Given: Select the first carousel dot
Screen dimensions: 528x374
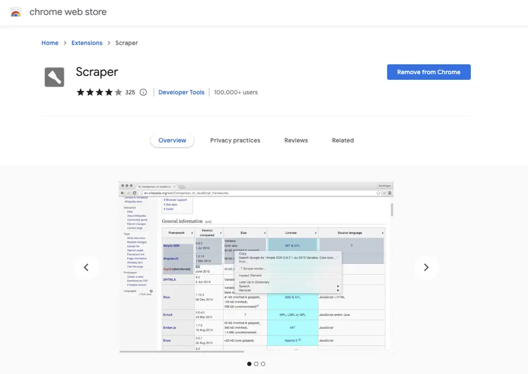Looking at the screenshot, I should [249, 364].
